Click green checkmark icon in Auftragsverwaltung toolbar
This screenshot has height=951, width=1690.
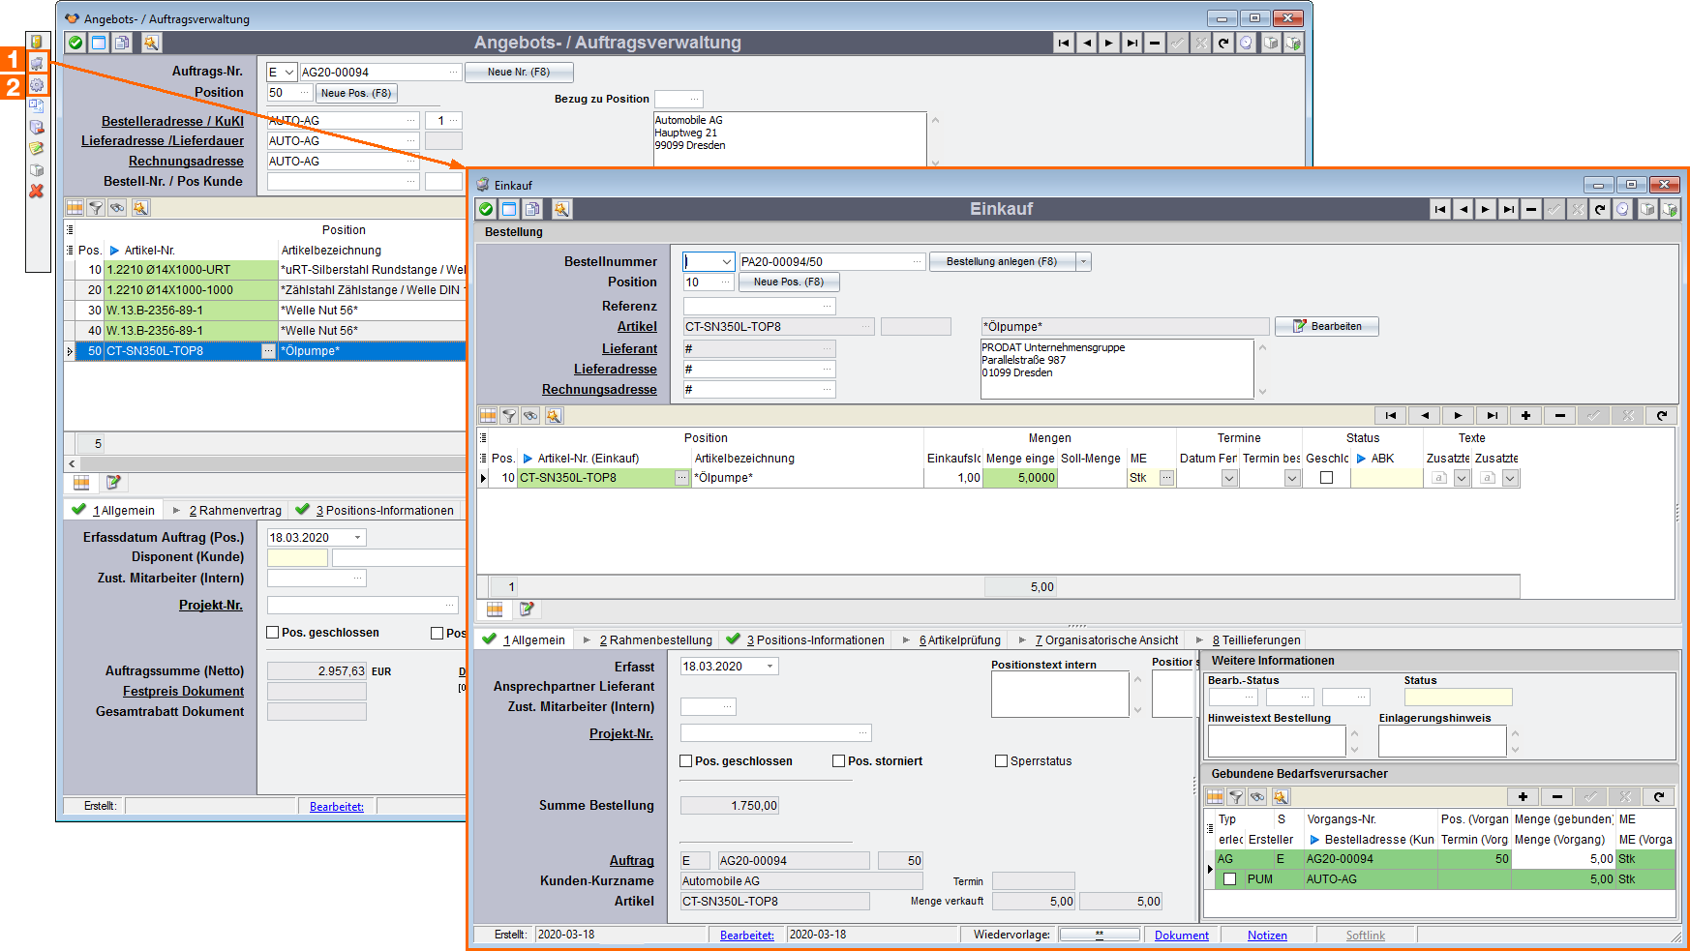pyautogui.click(x=75, y=43)
